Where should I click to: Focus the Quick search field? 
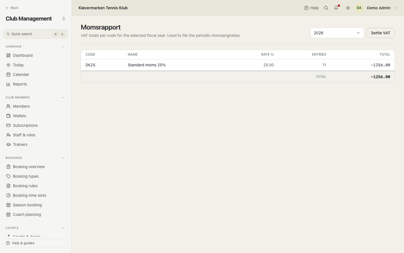click(36, 34)
